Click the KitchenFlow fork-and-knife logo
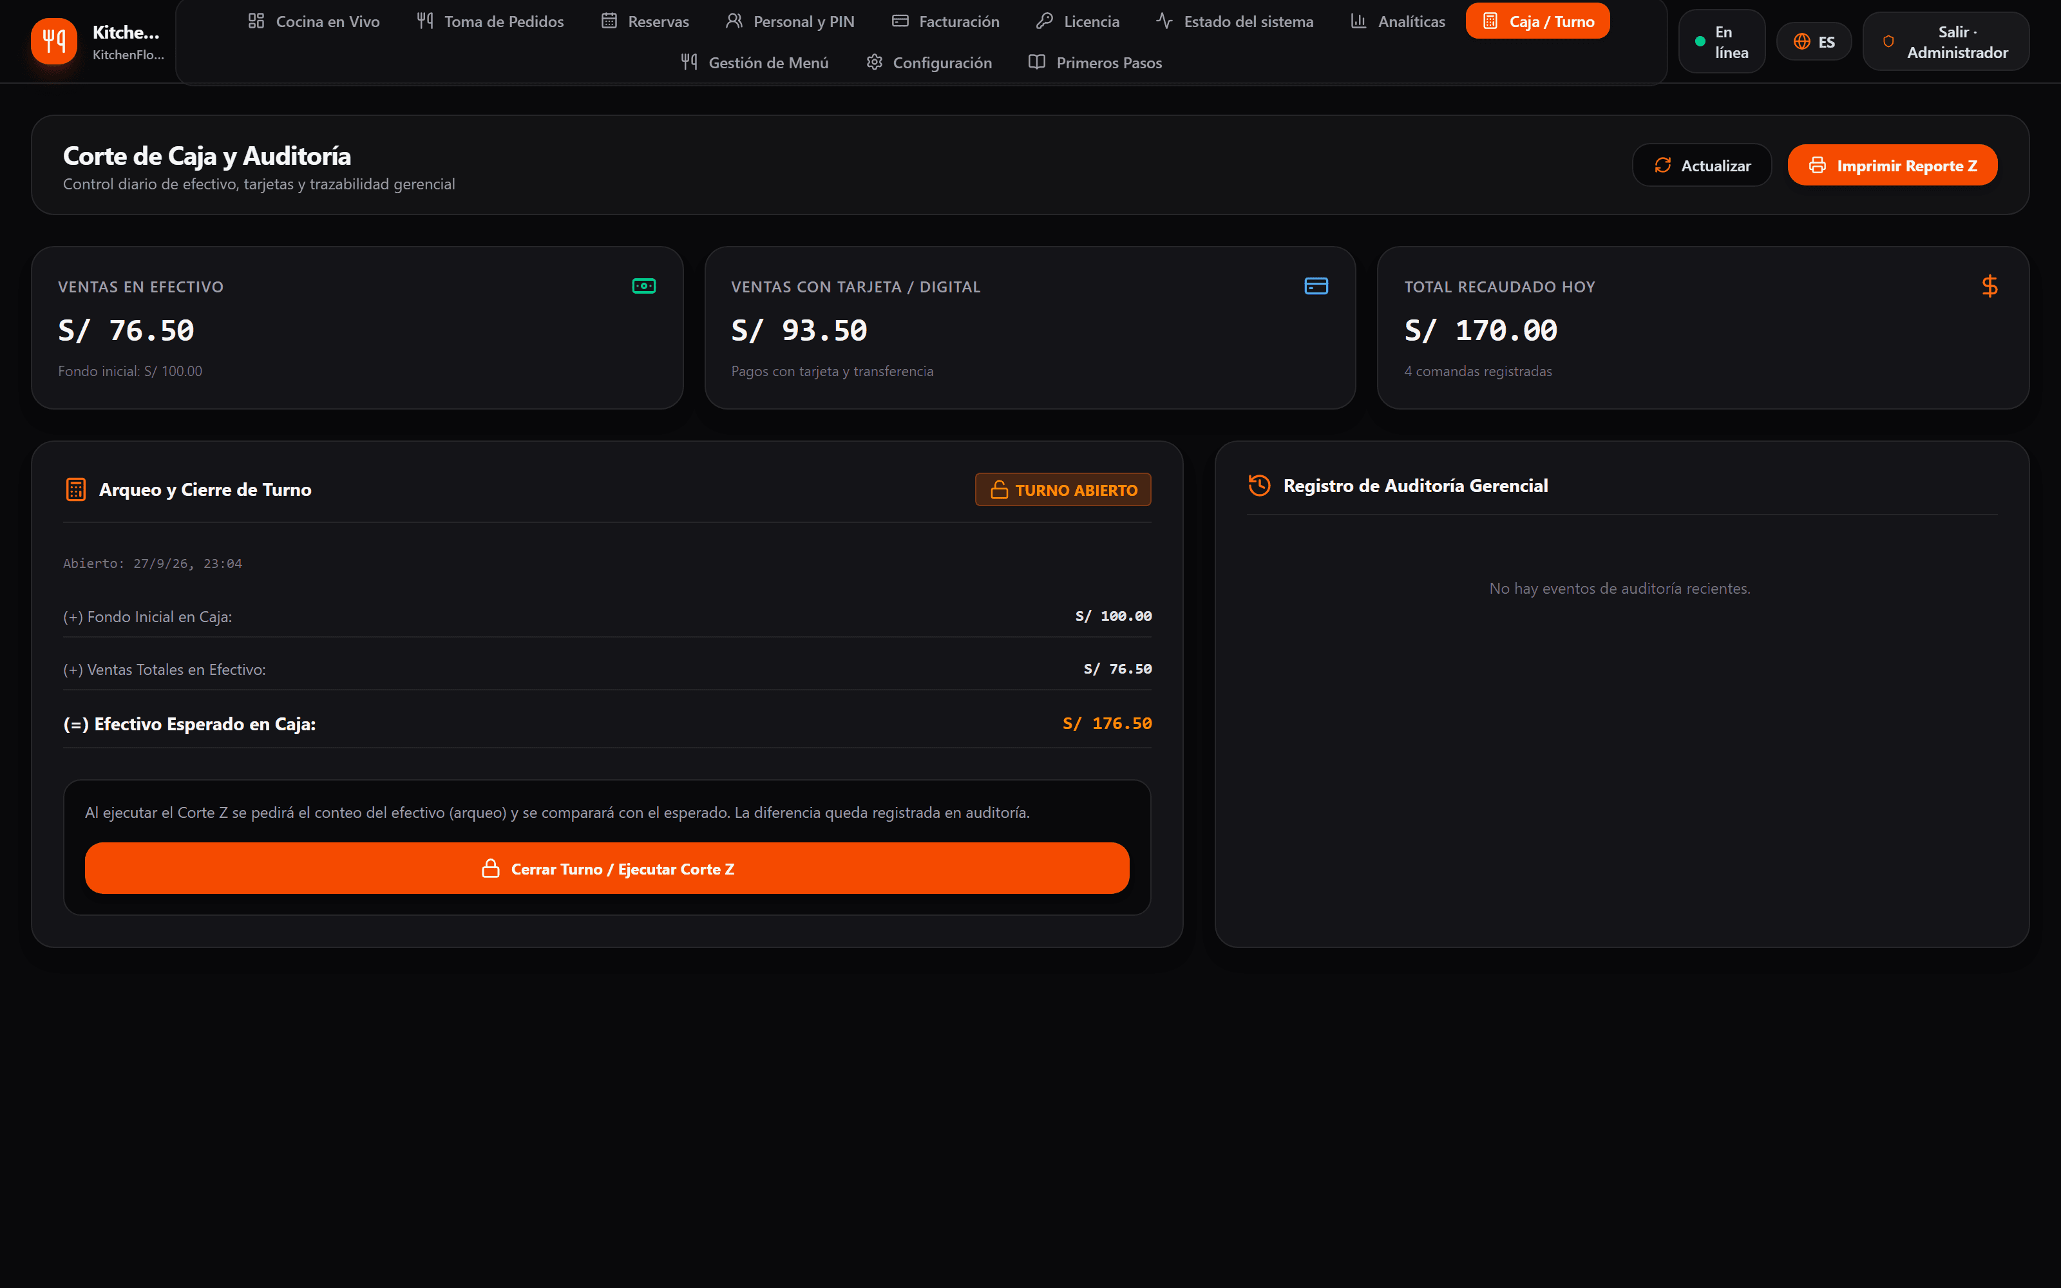 tap(53, 41)
